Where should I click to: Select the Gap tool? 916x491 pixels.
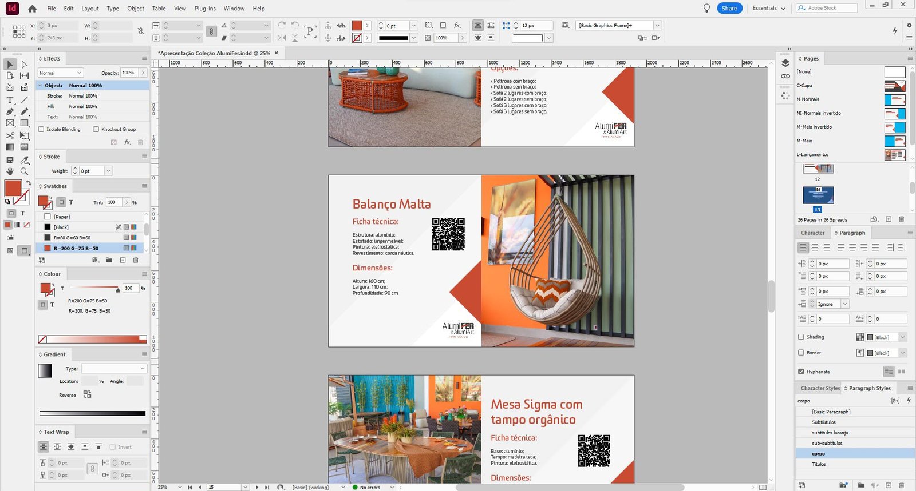point(24,75)
